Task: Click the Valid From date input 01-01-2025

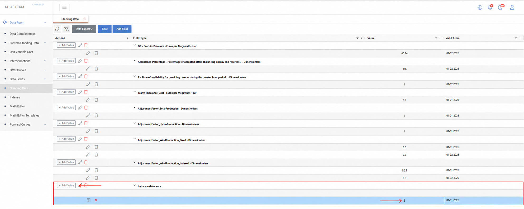Action: (483, 200)
